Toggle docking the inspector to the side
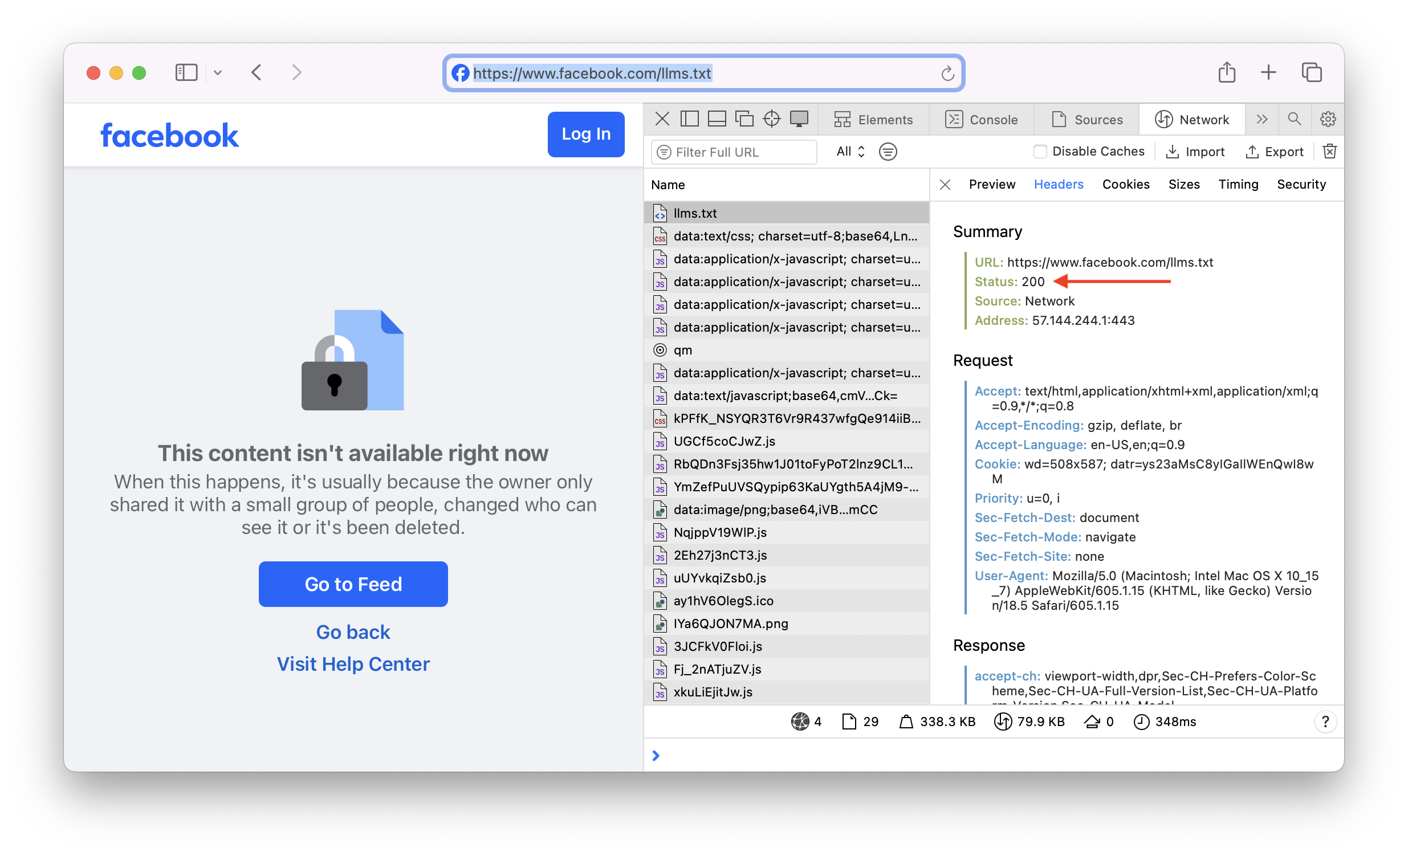The image size is (1408, 856). (x=689, y=119)
